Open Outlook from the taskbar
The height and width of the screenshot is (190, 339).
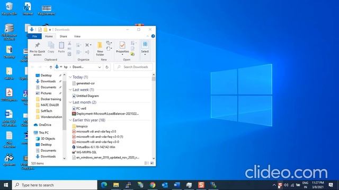(165, 185)
